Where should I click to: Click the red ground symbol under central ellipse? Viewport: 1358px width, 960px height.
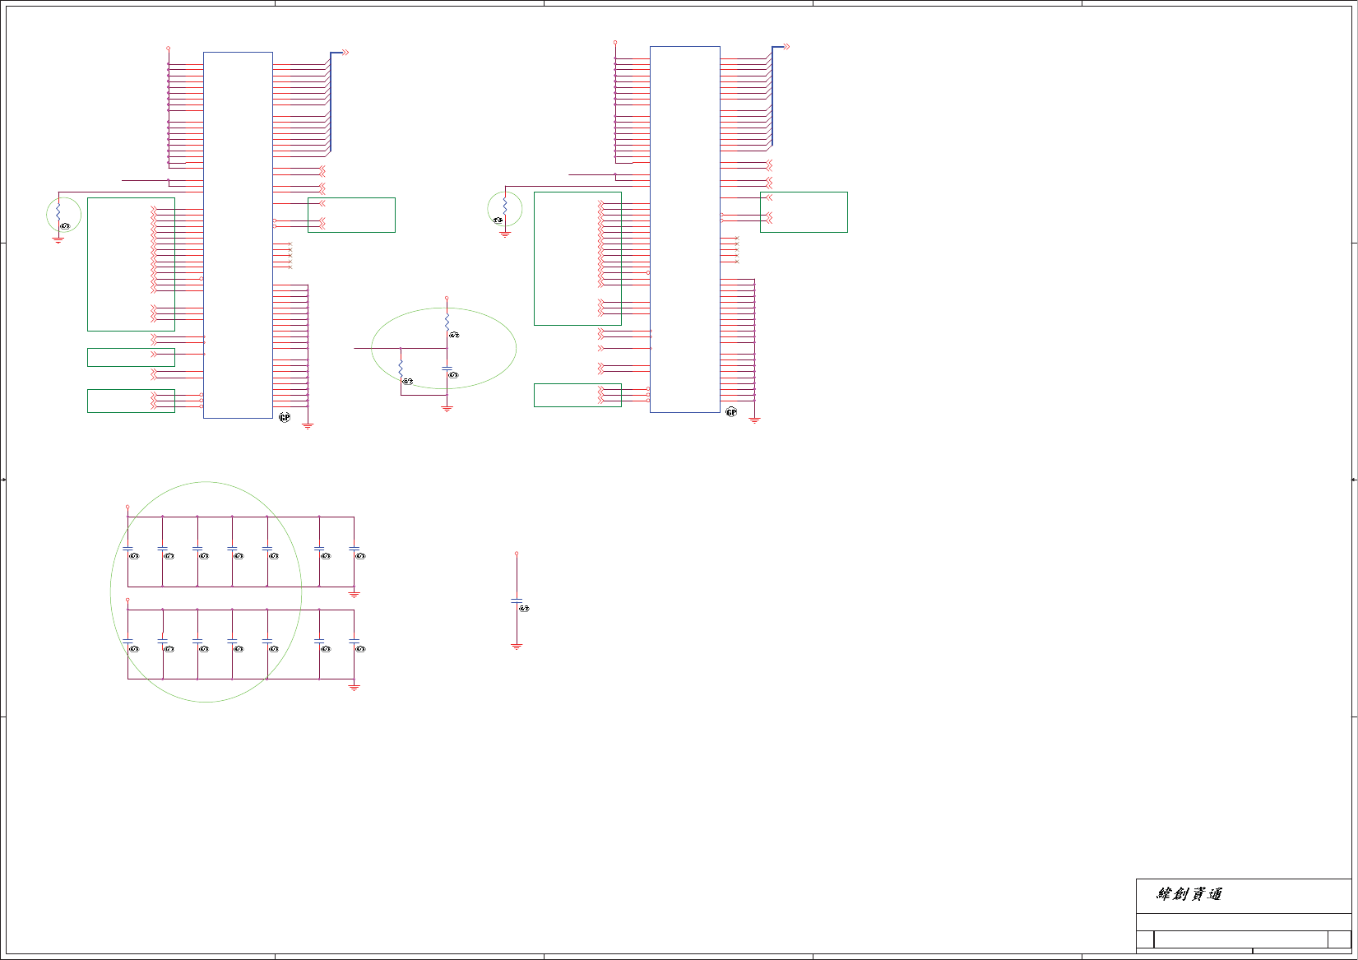(x=447, y=408)
